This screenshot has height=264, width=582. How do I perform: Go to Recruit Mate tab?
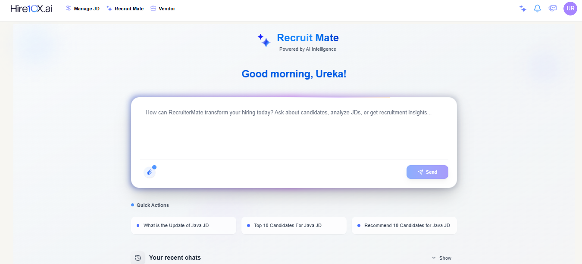click(125, 9)
